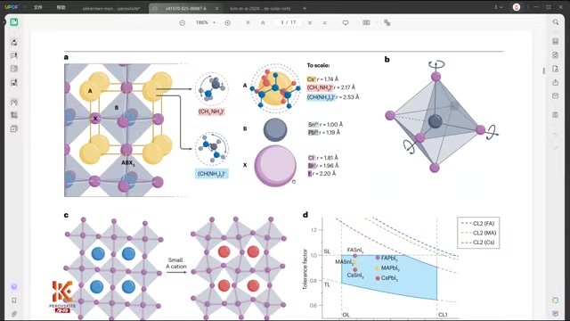Zoom out with the minus magnifier
This screenshot has height=321, width=570.
(182, 22)
